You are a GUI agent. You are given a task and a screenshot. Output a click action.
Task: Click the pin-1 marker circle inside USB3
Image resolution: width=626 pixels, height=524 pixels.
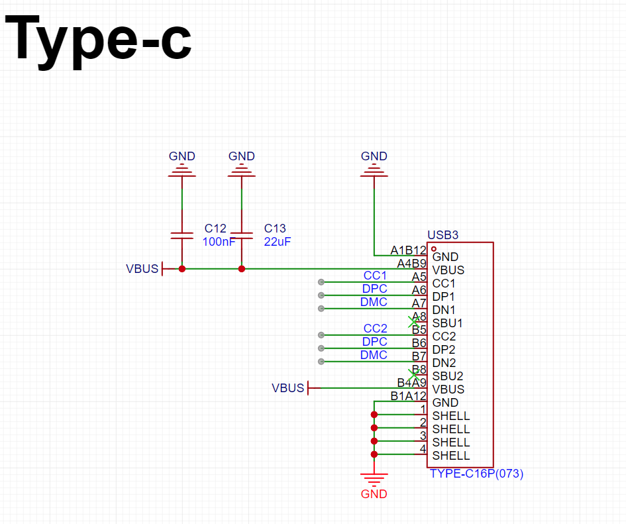pyautogui.click(x=434, y=249)
